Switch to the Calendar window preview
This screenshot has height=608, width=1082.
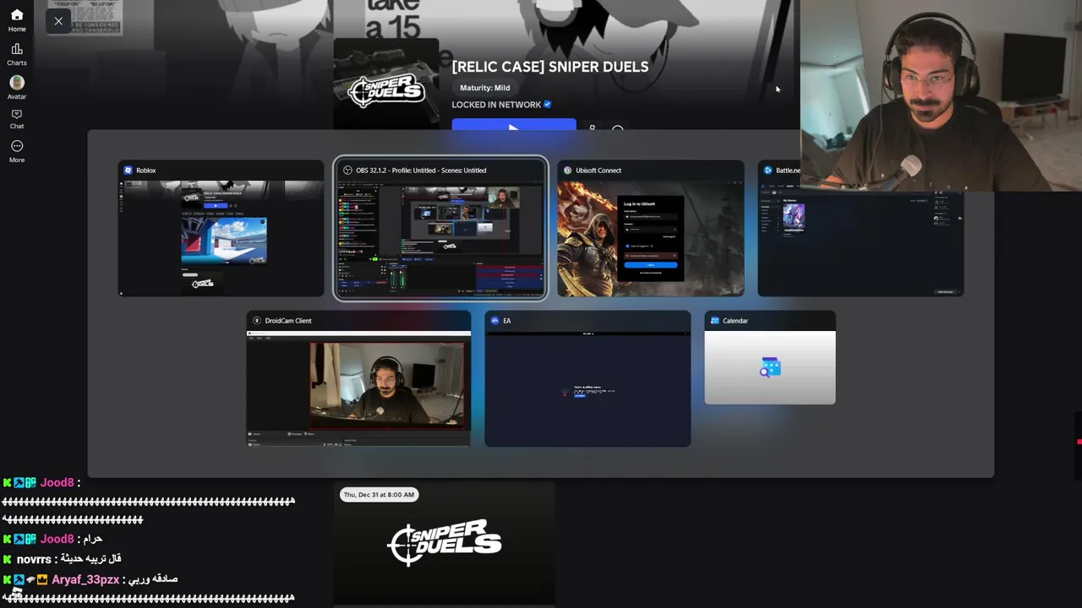(770, 358)
